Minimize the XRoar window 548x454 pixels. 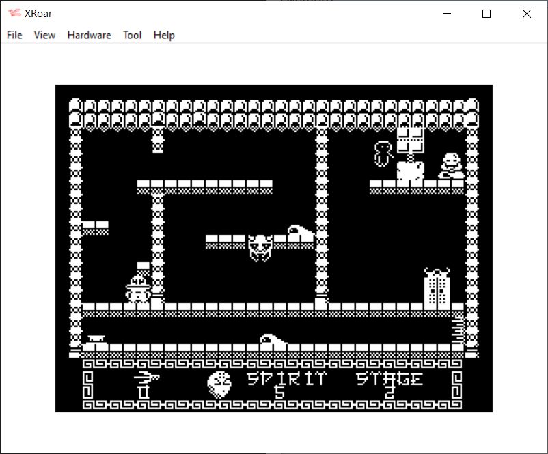(x=447, y=14)
